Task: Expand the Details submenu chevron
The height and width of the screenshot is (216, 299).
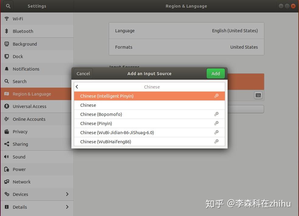Action: 67,207
